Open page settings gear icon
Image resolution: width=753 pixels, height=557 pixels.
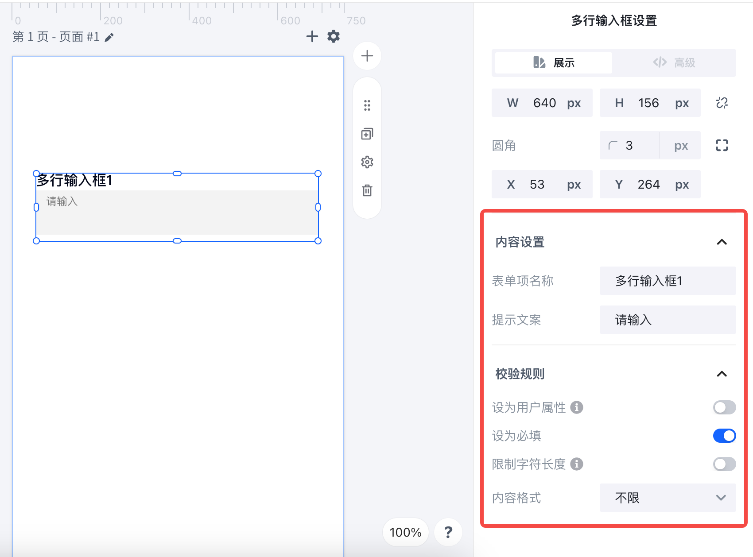click(x=334, y=36)
